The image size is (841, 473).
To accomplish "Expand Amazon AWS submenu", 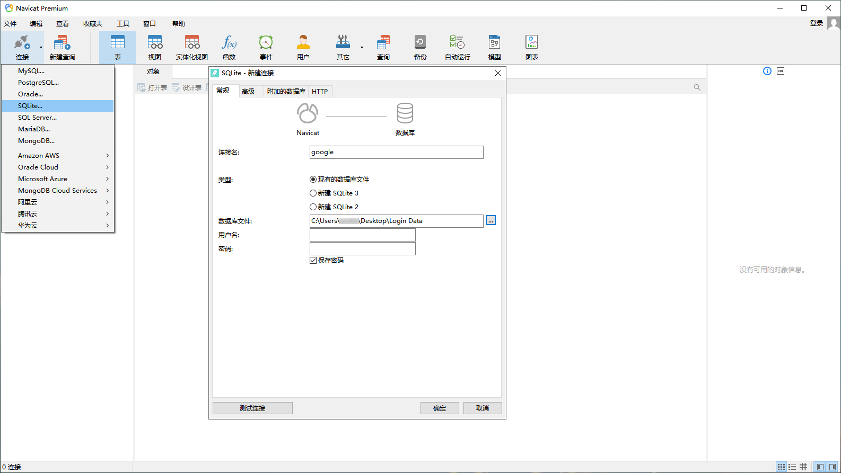I will click(x=58, y=156).
